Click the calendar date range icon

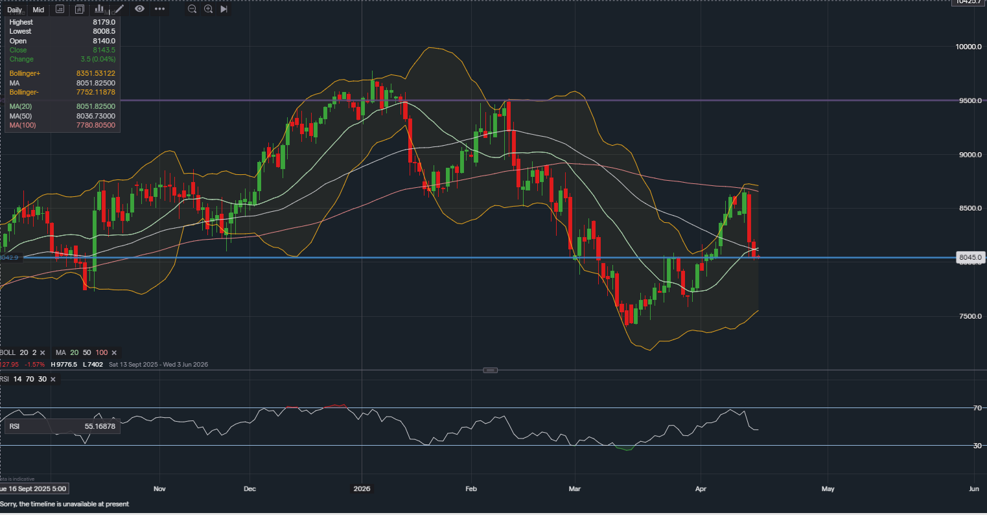[x=60, y=10]
